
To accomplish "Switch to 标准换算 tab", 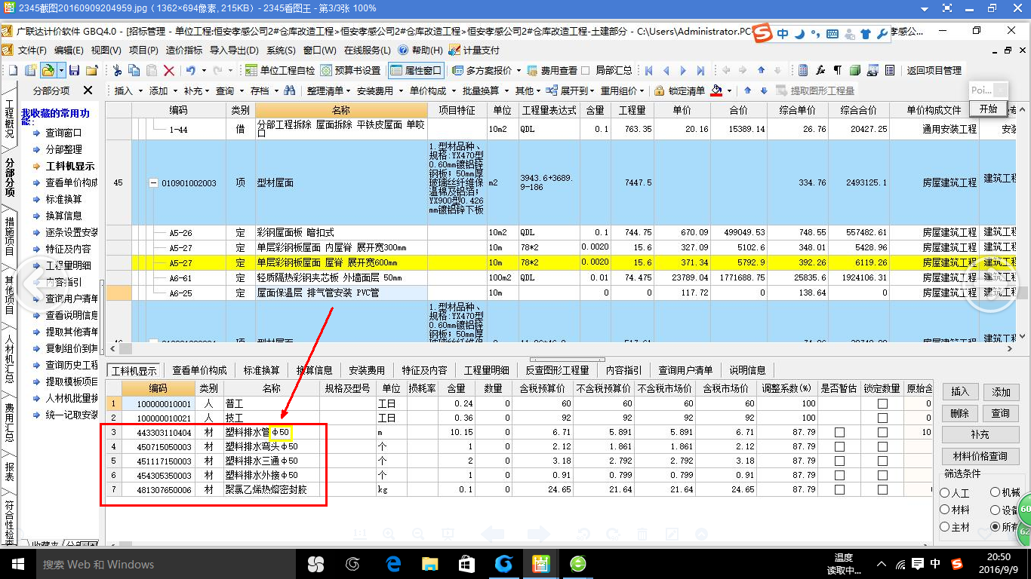I will 261,370.
